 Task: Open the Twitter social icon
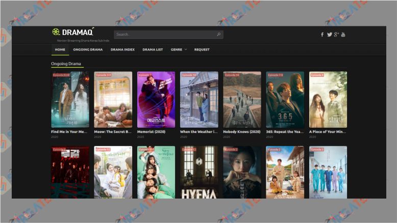329,35
